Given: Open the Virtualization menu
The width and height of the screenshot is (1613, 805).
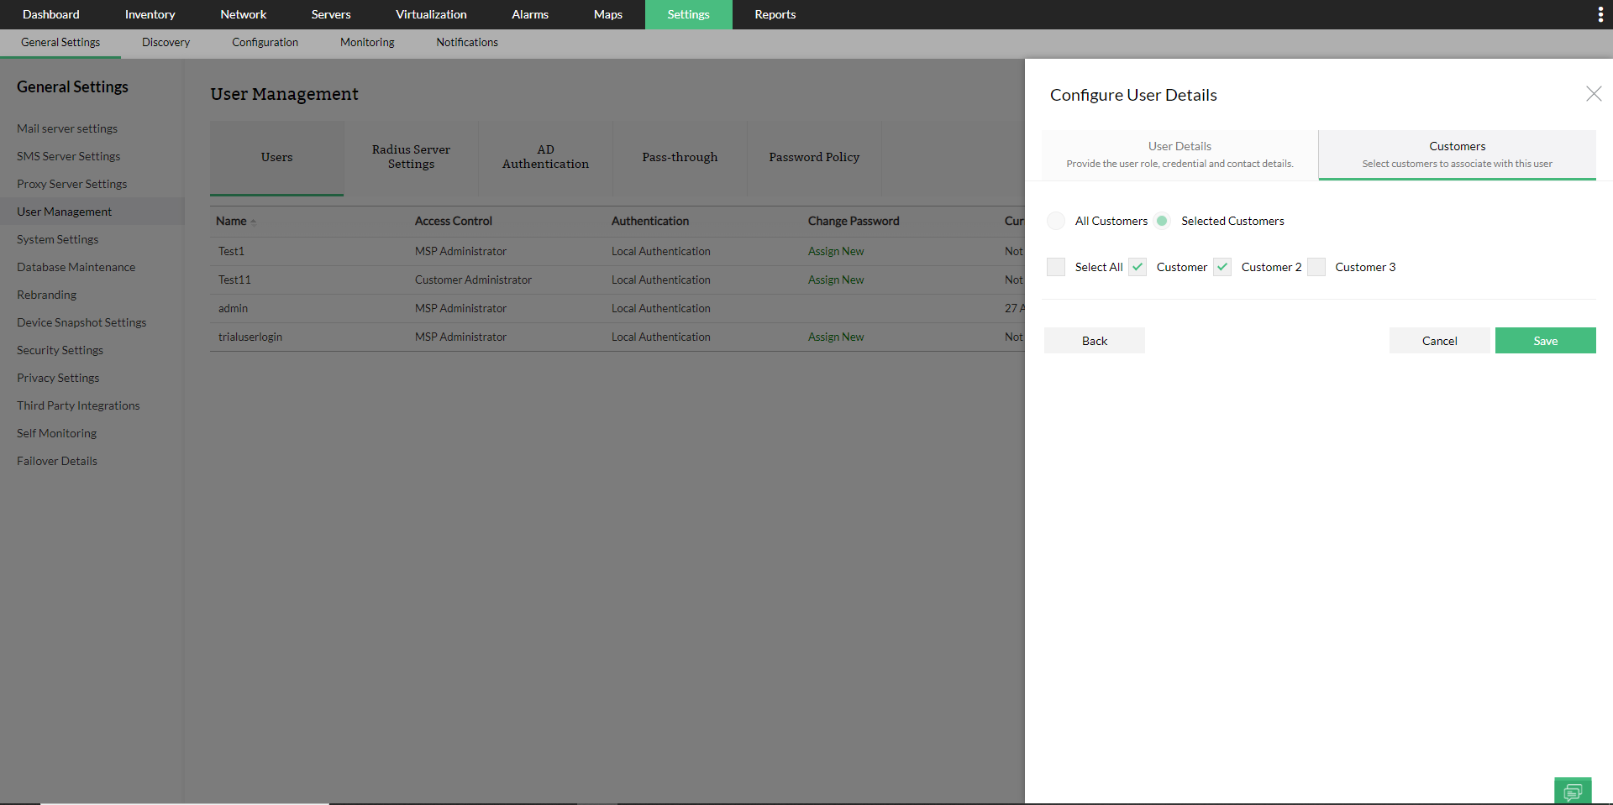Looking at the screenshot, I should tap(431, 14).
